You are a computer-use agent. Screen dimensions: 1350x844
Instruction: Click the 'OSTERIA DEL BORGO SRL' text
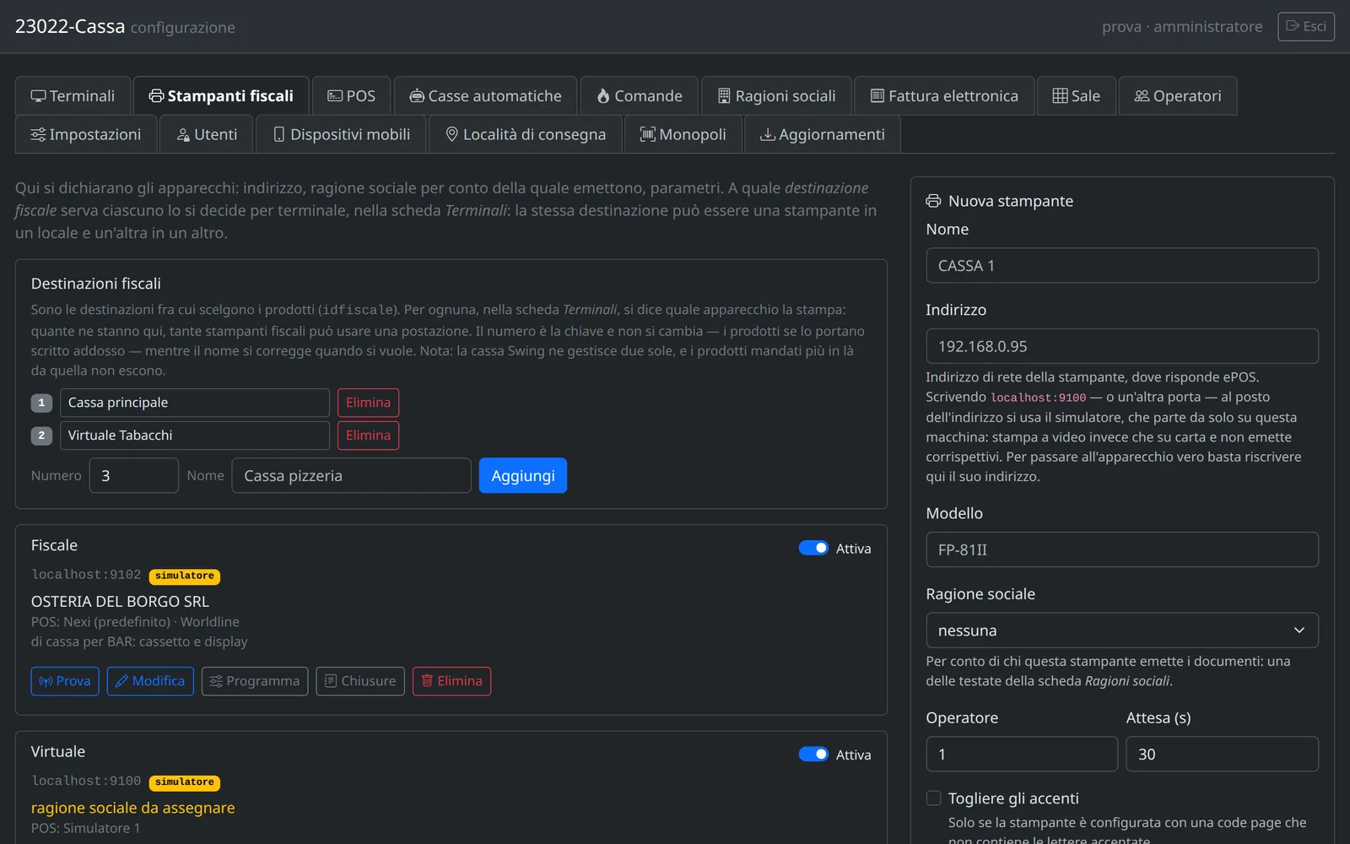pos(120,602)
